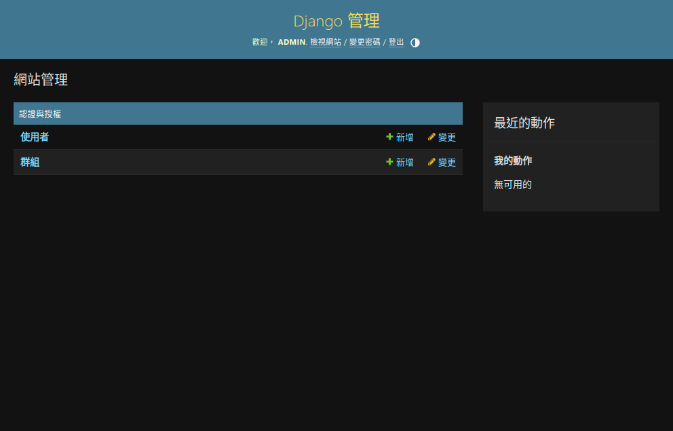Viewport: 673px width, 431px height.
Task: Click 新增 text in the 群組 row
Action: (405, 163)
